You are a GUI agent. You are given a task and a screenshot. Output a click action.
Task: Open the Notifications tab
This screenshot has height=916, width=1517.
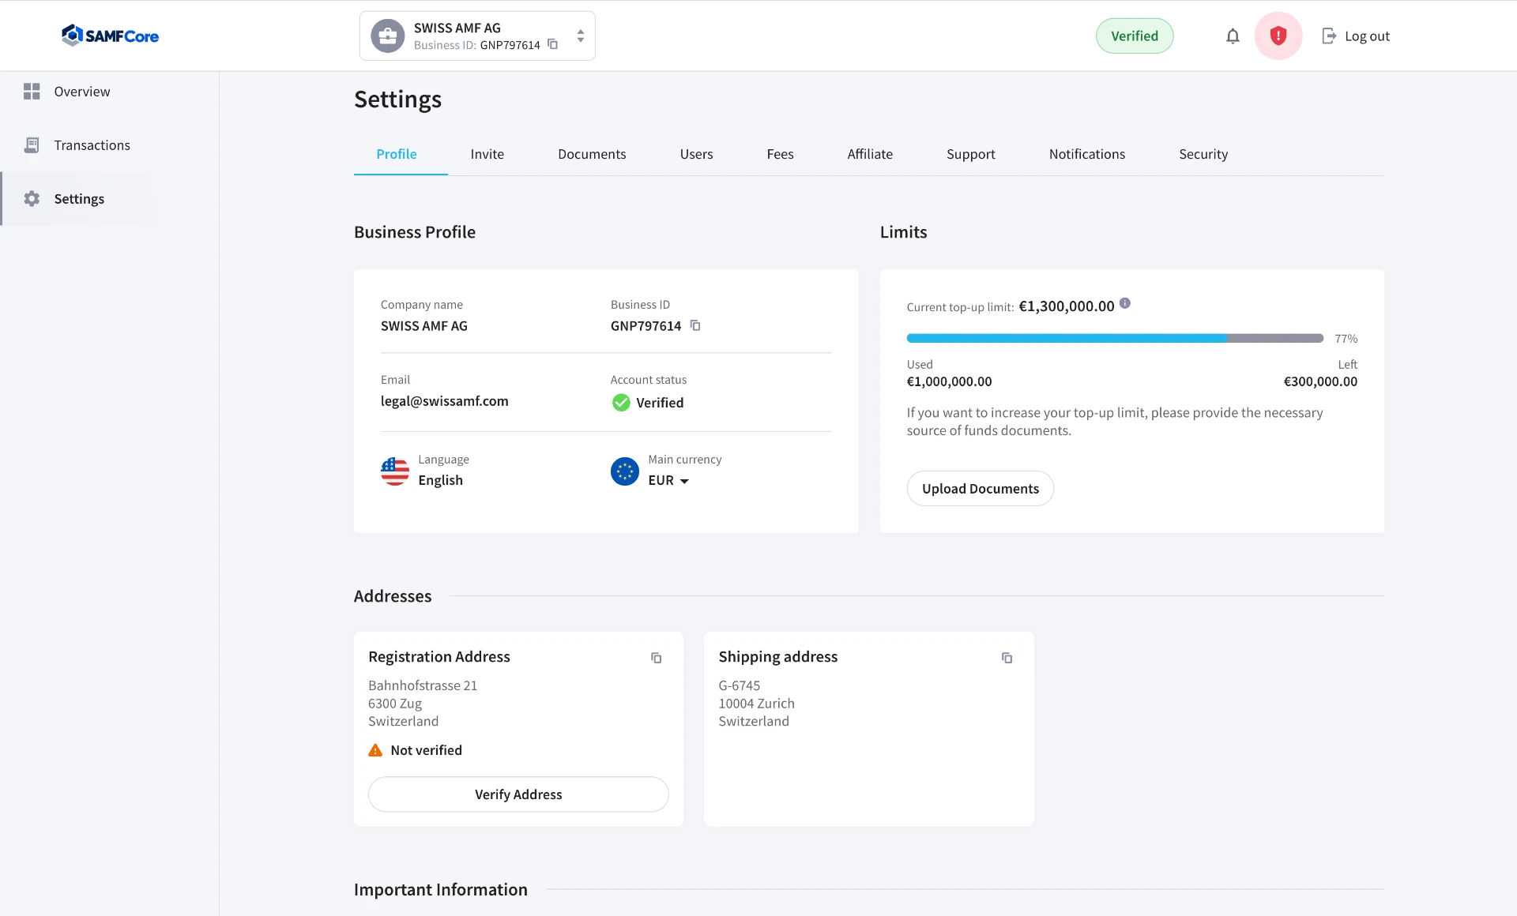(x=1087, y=154)
